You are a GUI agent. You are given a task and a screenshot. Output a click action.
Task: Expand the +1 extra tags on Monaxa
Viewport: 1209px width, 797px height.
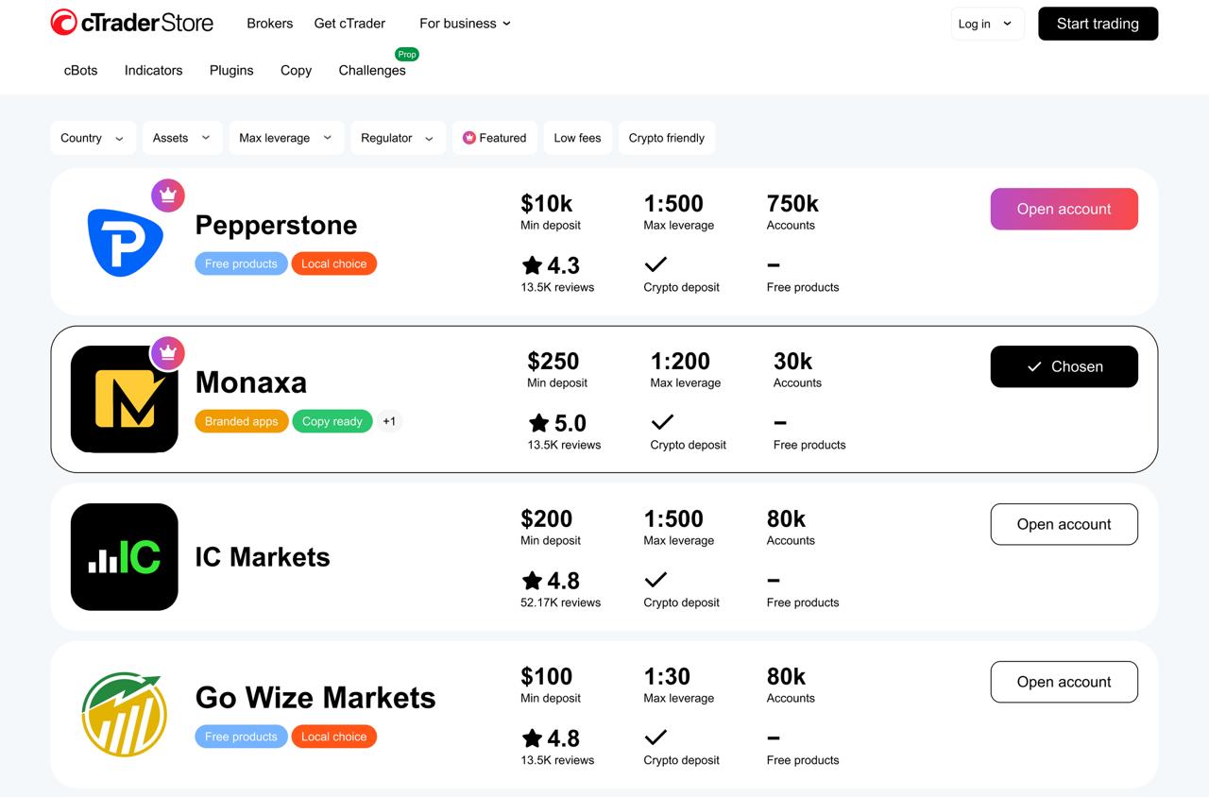pos(389,421)
